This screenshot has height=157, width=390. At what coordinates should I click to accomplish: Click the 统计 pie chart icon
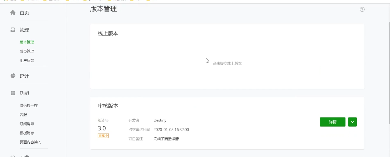13,76
